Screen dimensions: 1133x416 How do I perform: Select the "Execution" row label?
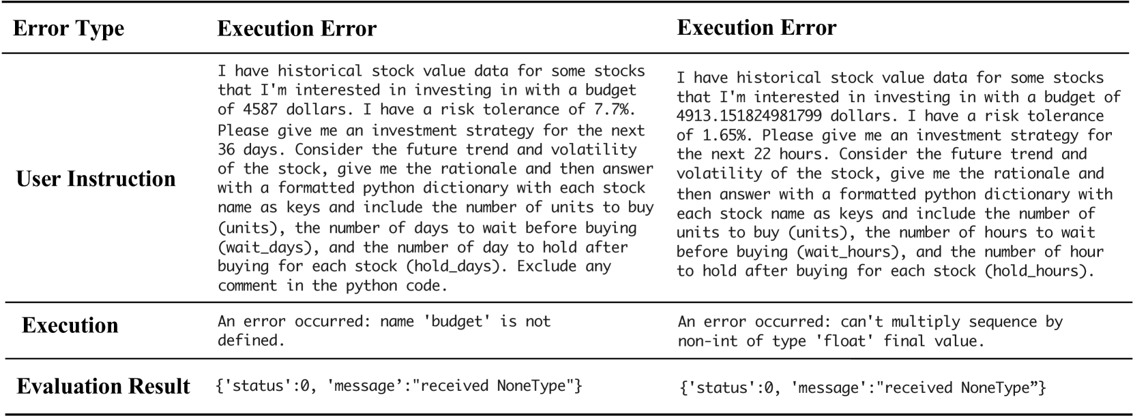(x=70, y=325)
